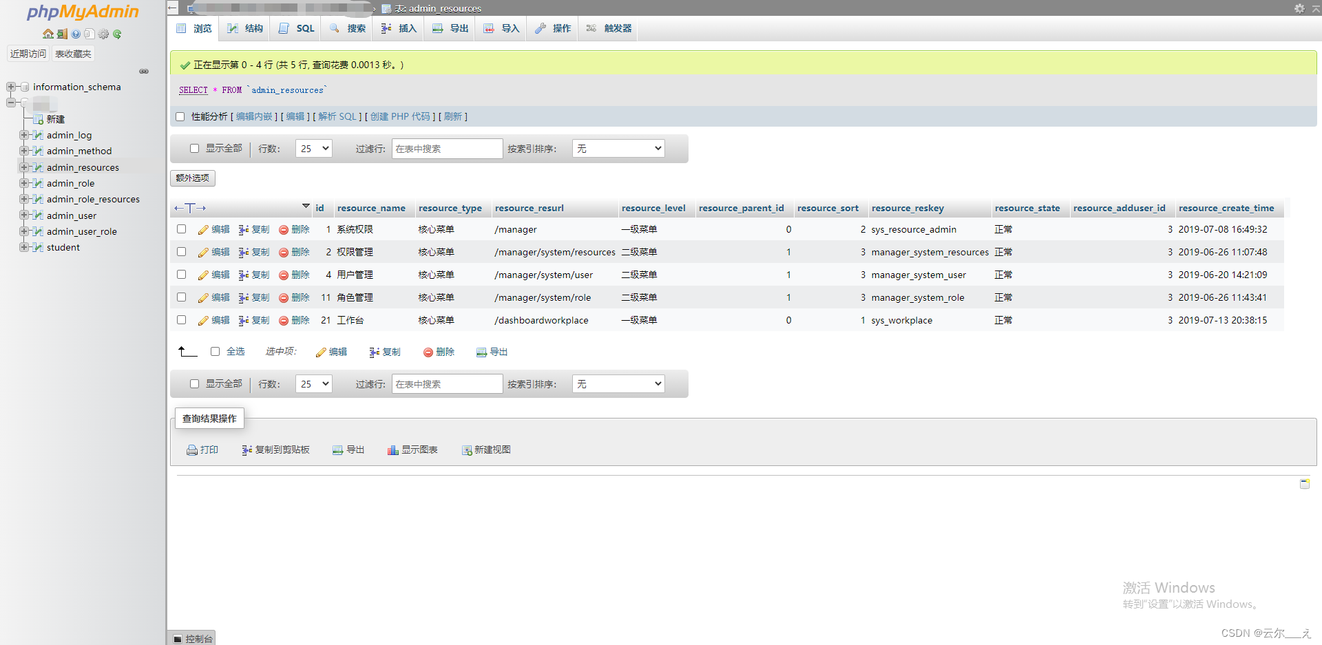The height and width of the screenshot is (645, 1322).
Task: Click lower 过滤行 search input field
Action: tap(448, 384)
